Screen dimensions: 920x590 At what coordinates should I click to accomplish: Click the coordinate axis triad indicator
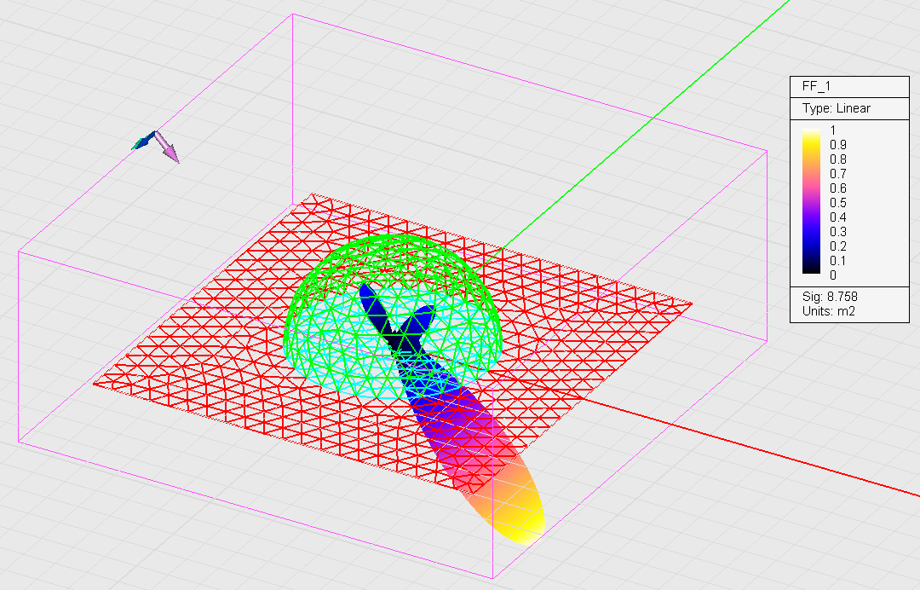click(x=154, y=143)
